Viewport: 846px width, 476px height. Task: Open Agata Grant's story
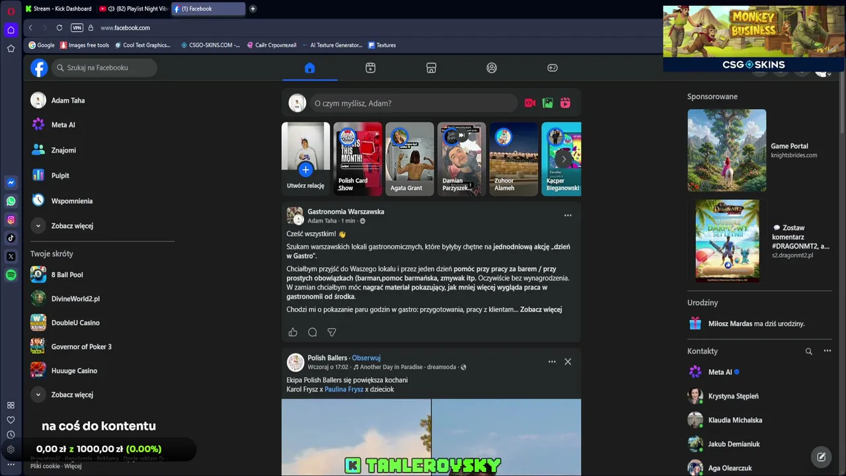(x=410, y=159)
